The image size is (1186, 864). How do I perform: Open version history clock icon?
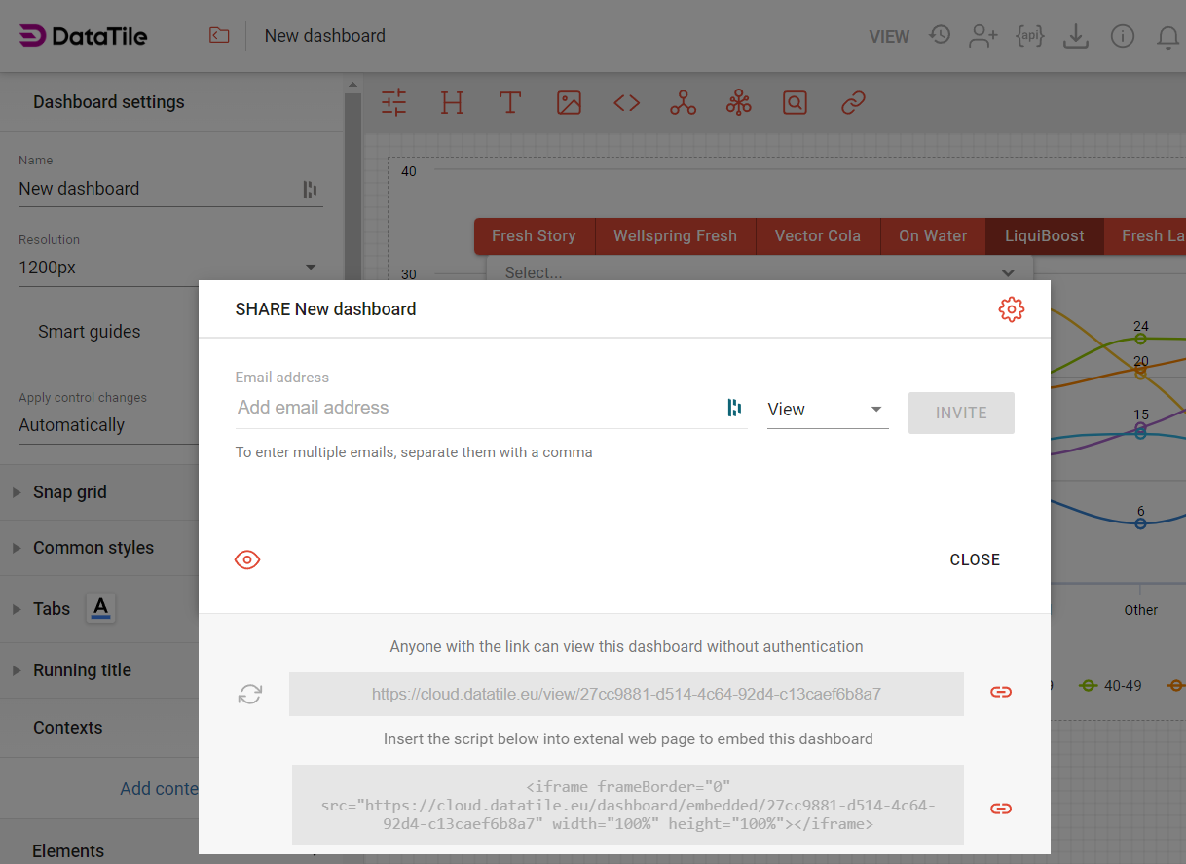pos(939,36)
